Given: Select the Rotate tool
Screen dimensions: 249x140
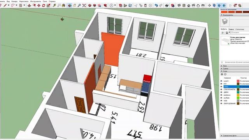Looking at the screenshot, I should pyautogui.click(x=44, y=5).
